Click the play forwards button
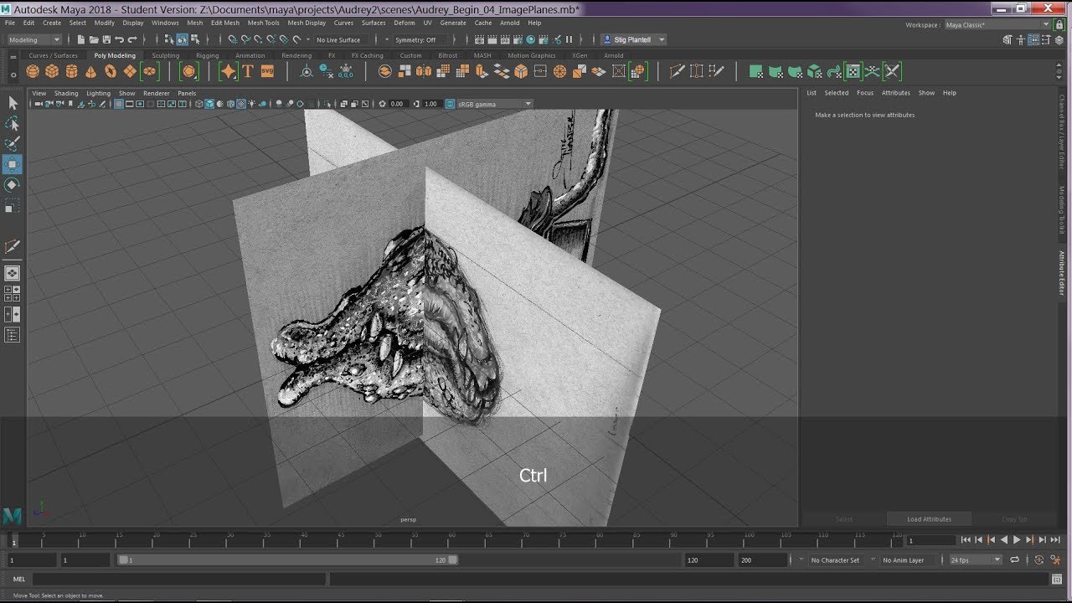 click(1017, 539)
